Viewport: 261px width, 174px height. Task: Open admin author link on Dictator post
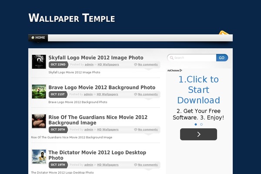89,165
